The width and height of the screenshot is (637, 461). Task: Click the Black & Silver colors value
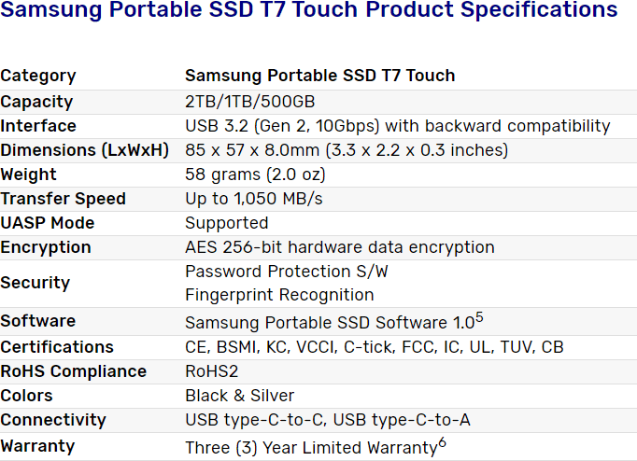tap(239, 396)
